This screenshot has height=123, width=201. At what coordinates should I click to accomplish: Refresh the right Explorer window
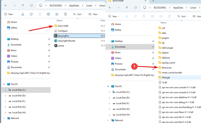(136, 8)
